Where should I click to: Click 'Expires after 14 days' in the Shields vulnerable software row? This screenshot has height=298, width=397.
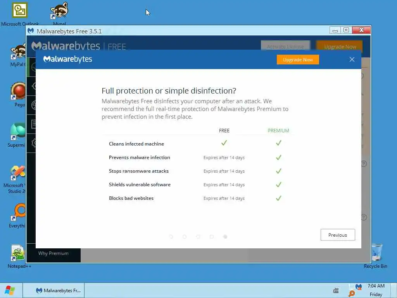pyautogui.click(x=224, y=185)
